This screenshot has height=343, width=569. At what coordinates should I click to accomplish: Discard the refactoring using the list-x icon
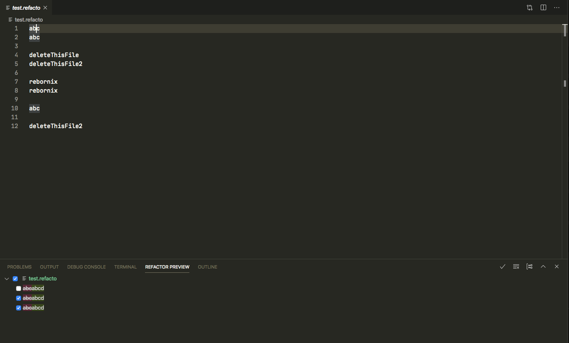pyautogui.click(x=516, y=266)
